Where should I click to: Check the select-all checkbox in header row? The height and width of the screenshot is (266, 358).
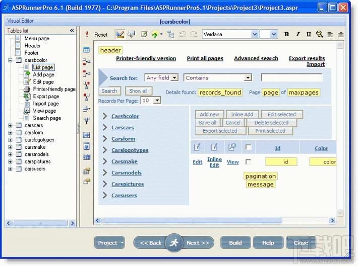248,147
